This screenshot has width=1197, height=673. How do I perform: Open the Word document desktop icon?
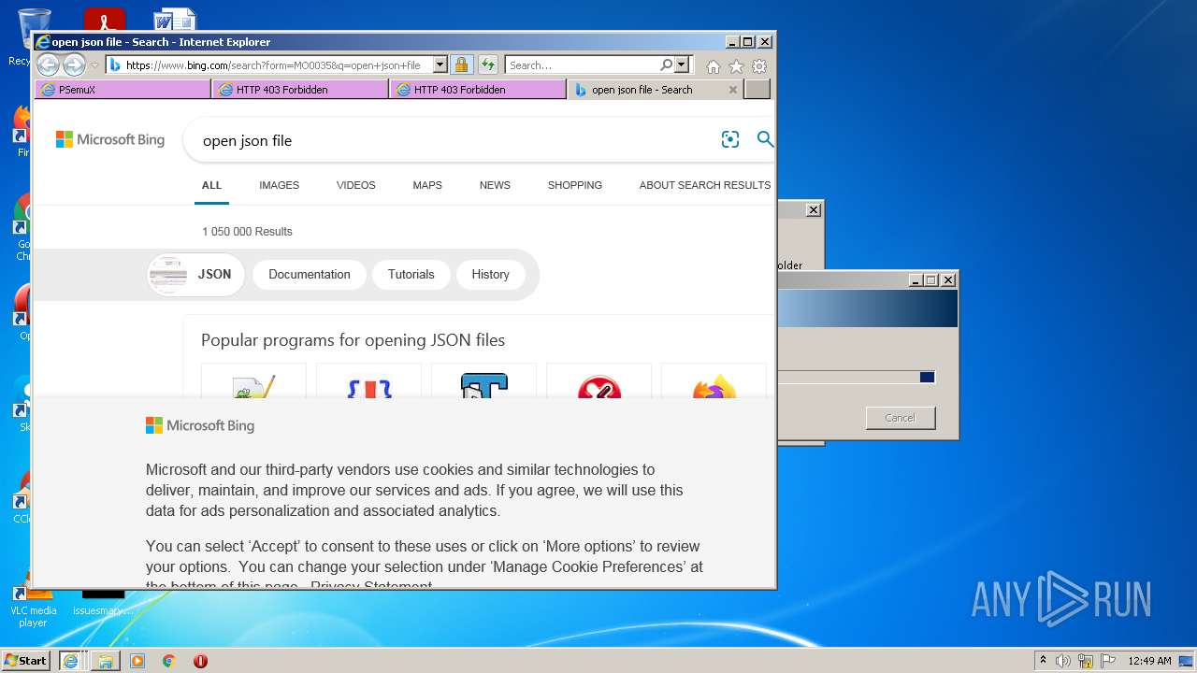[x=175, y=21]
